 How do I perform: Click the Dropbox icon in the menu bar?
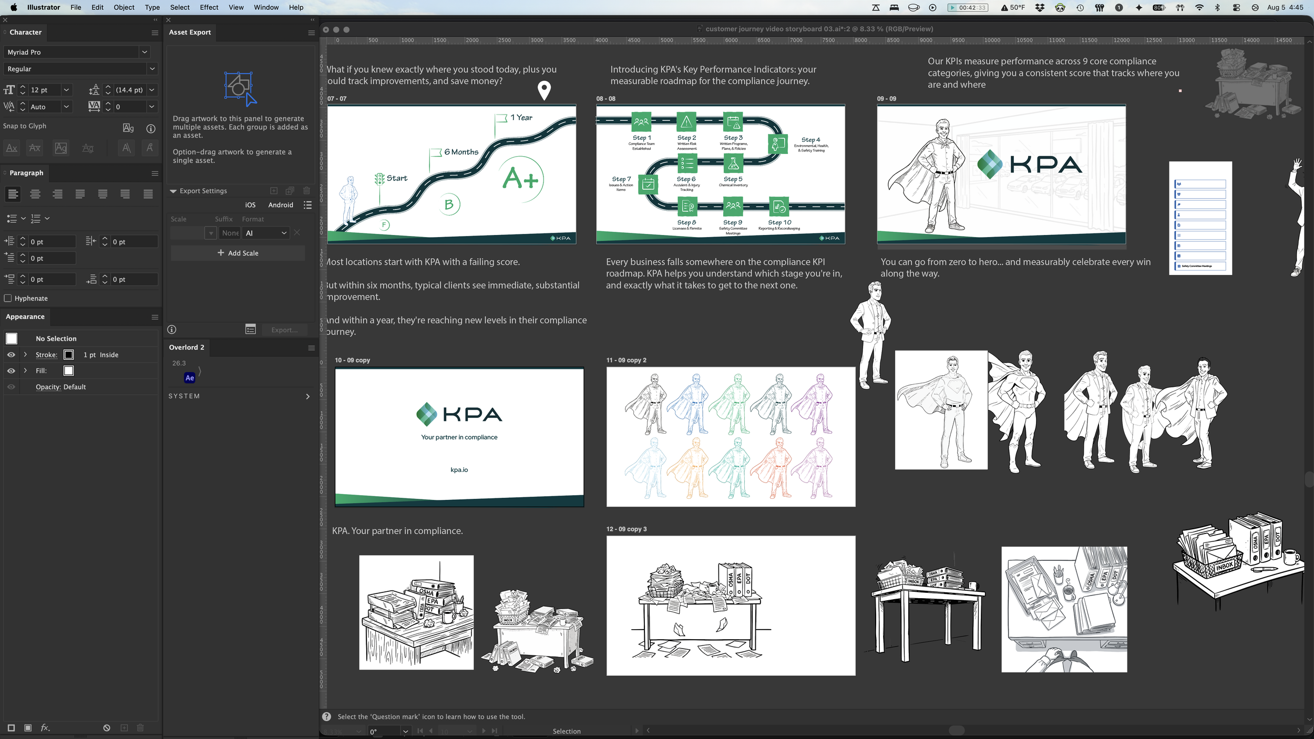tap(1040, 7)
